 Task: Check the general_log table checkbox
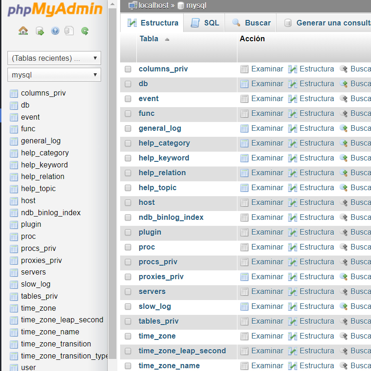[128, 128]
